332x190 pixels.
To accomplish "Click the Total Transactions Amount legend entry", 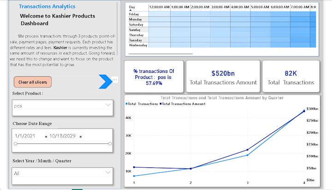I will pyautogui.click(x=183, y=104).
